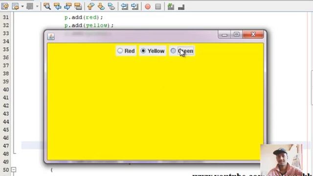Click the webcam video thumbnail
The height and width of the screenshot is (176, 313).
[x=282, y=160]
